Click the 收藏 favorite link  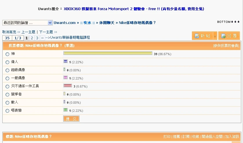195,137
